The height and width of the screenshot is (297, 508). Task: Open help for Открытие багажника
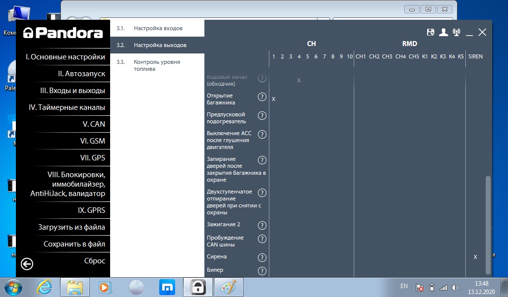(x=262, y=97)
